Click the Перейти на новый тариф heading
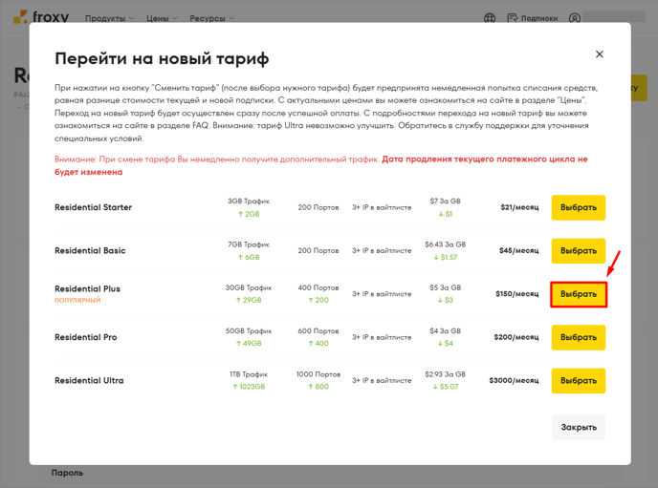The width and height of the screenshot is (658, 488). [162, 58]
